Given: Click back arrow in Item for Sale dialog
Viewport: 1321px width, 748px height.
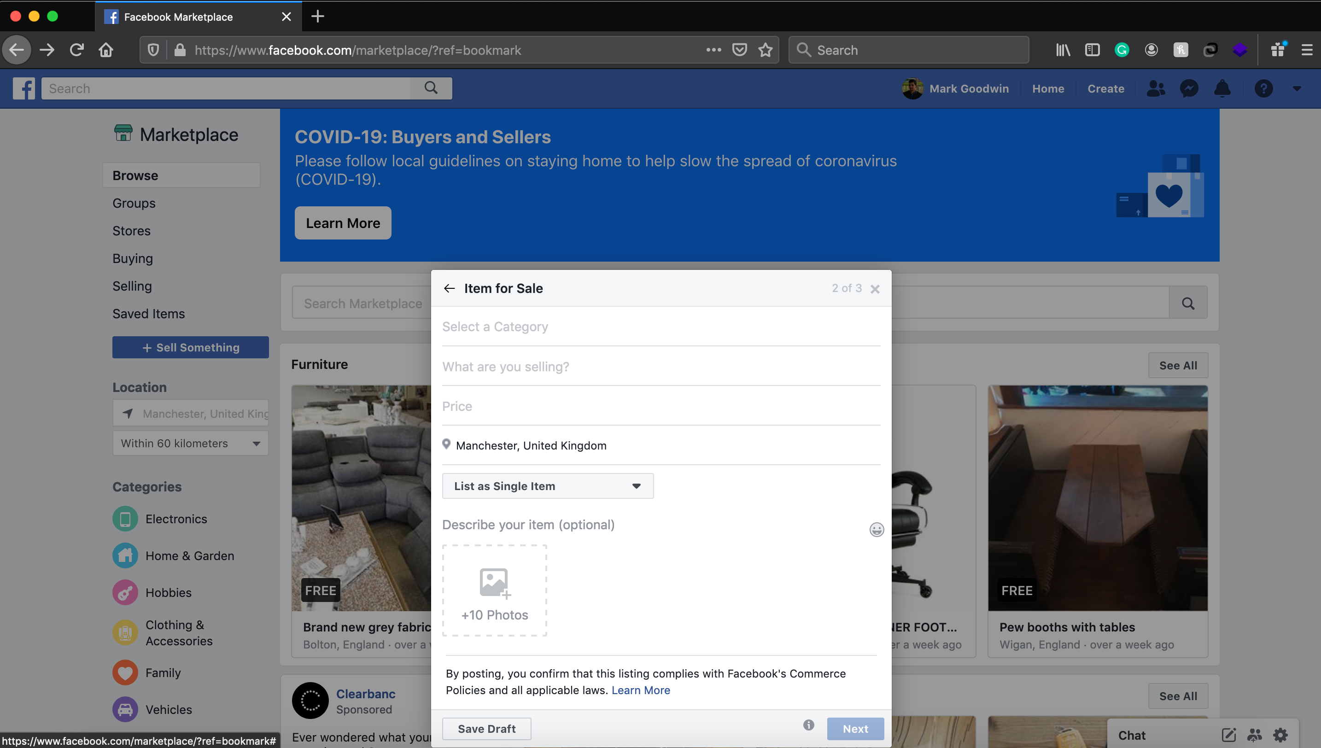Looking at the screenshot, I should [450, 288].
